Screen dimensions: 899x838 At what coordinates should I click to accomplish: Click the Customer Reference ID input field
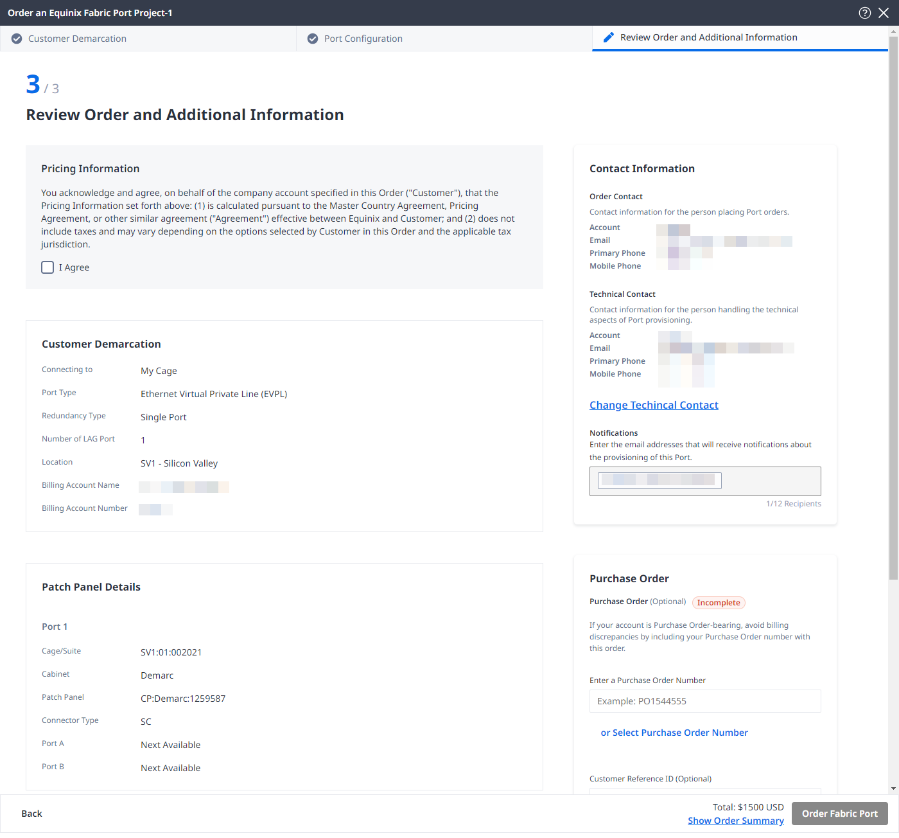(x=705, y=791)
